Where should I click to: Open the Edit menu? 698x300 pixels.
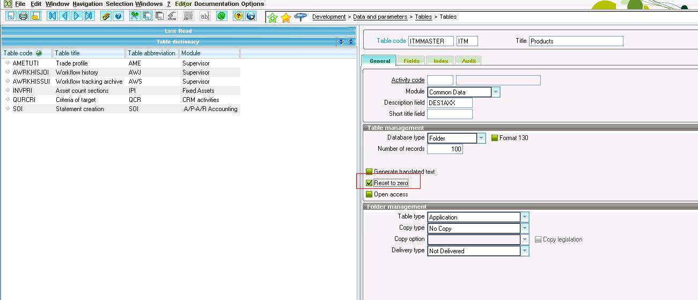[36, 4]
